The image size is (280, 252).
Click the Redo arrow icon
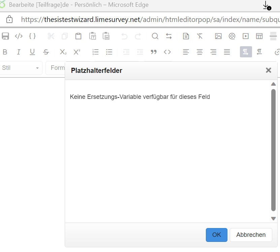point(138,36)
